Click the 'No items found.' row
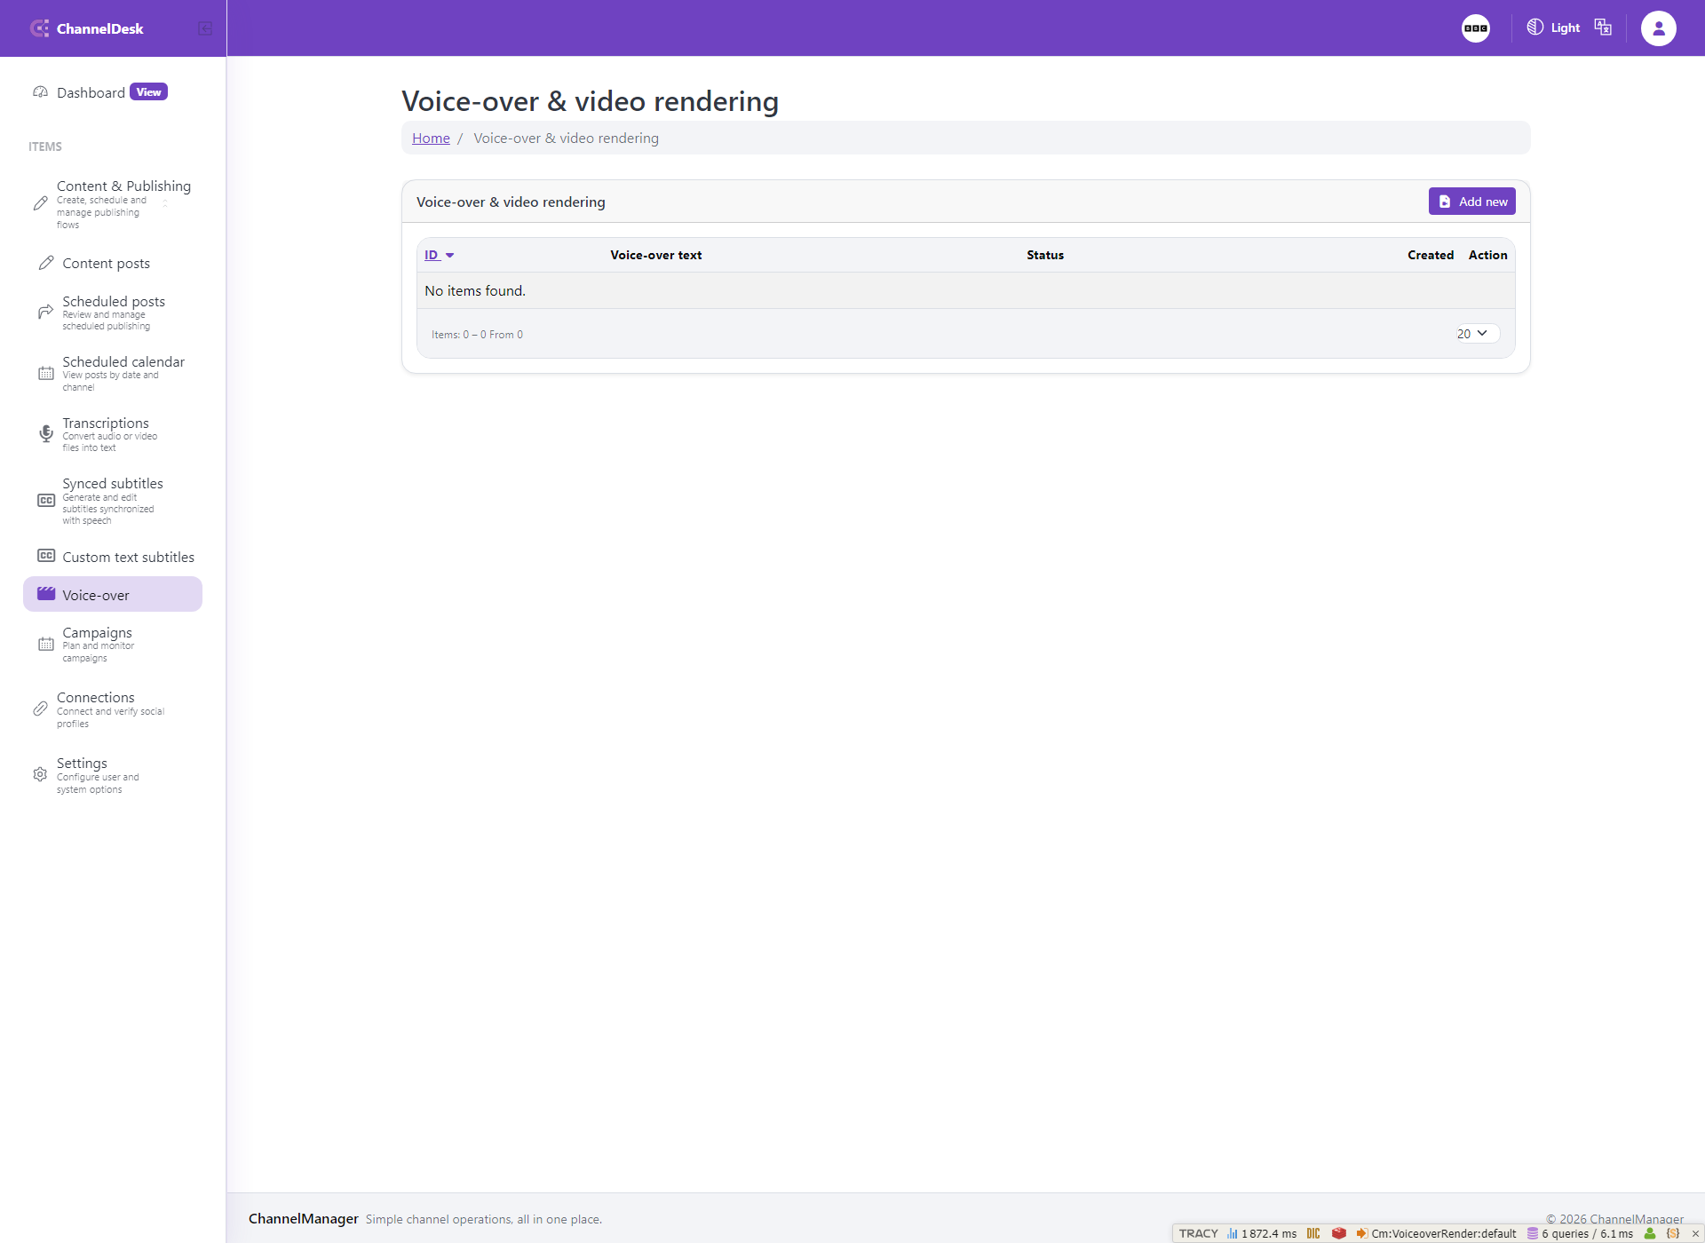The width and height of the screenshot is (1705, 1243). point(966,291)
